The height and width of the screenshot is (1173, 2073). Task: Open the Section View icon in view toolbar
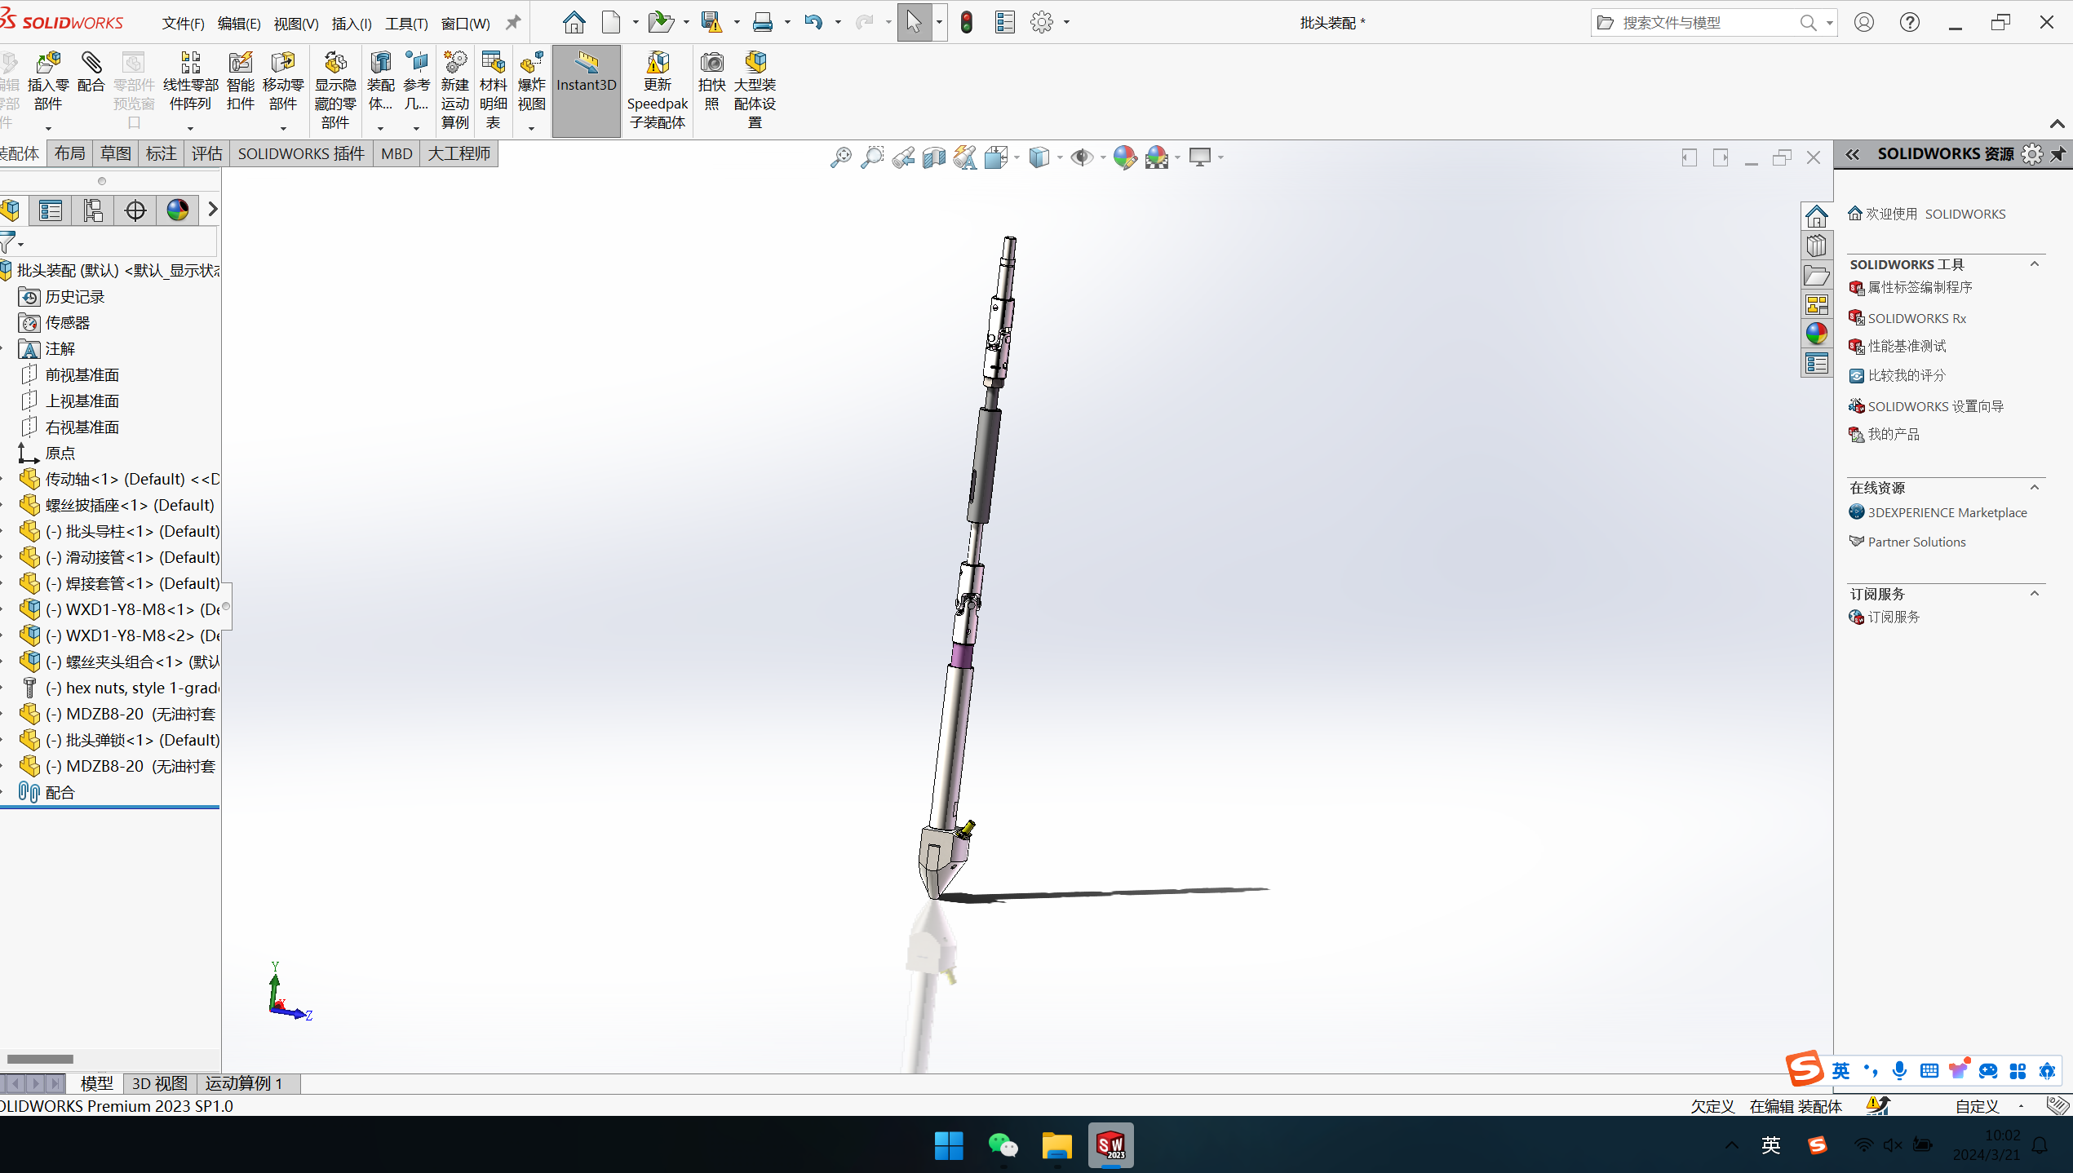point(933,157)
